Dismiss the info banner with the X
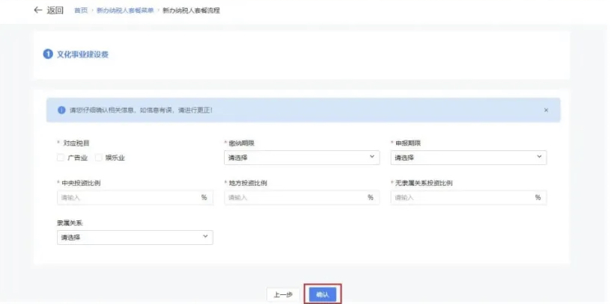Viewport: 611px width, 304px height. 546,110
